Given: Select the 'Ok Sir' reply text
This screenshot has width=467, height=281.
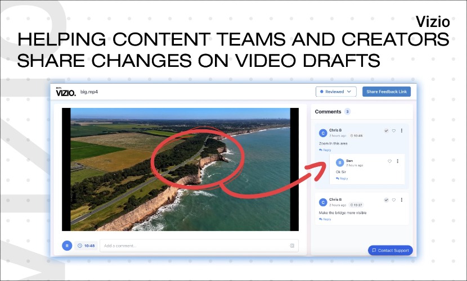Looking at the screenshot, I should [341, 172].
